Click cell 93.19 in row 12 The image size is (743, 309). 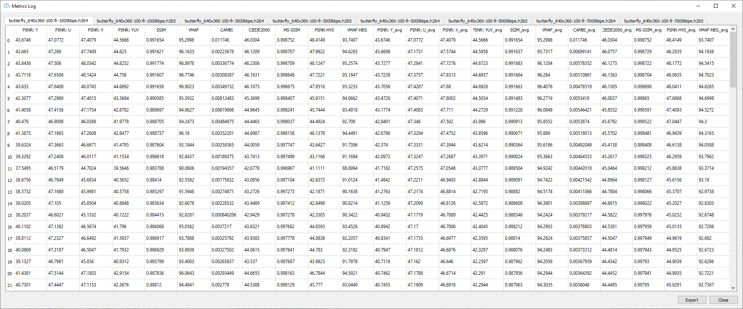pos(713,180)
